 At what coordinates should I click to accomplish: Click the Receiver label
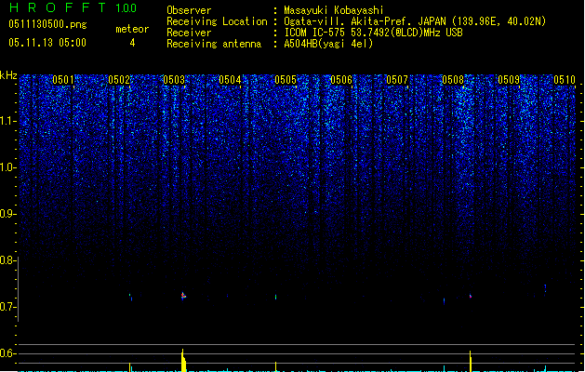tap(189, 33)
